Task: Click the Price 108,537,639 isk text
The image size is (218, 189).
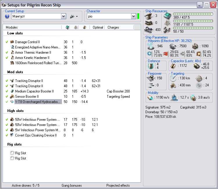Action: [x=161, y=117]
